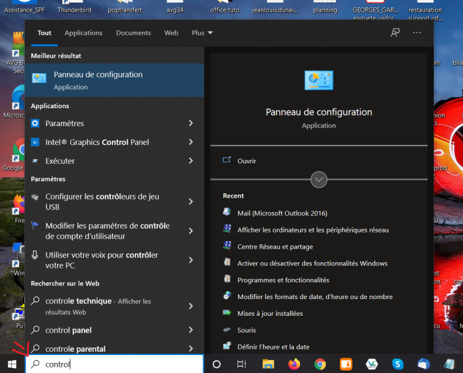Expand Paramètres result with chevron

pos(191,123)
